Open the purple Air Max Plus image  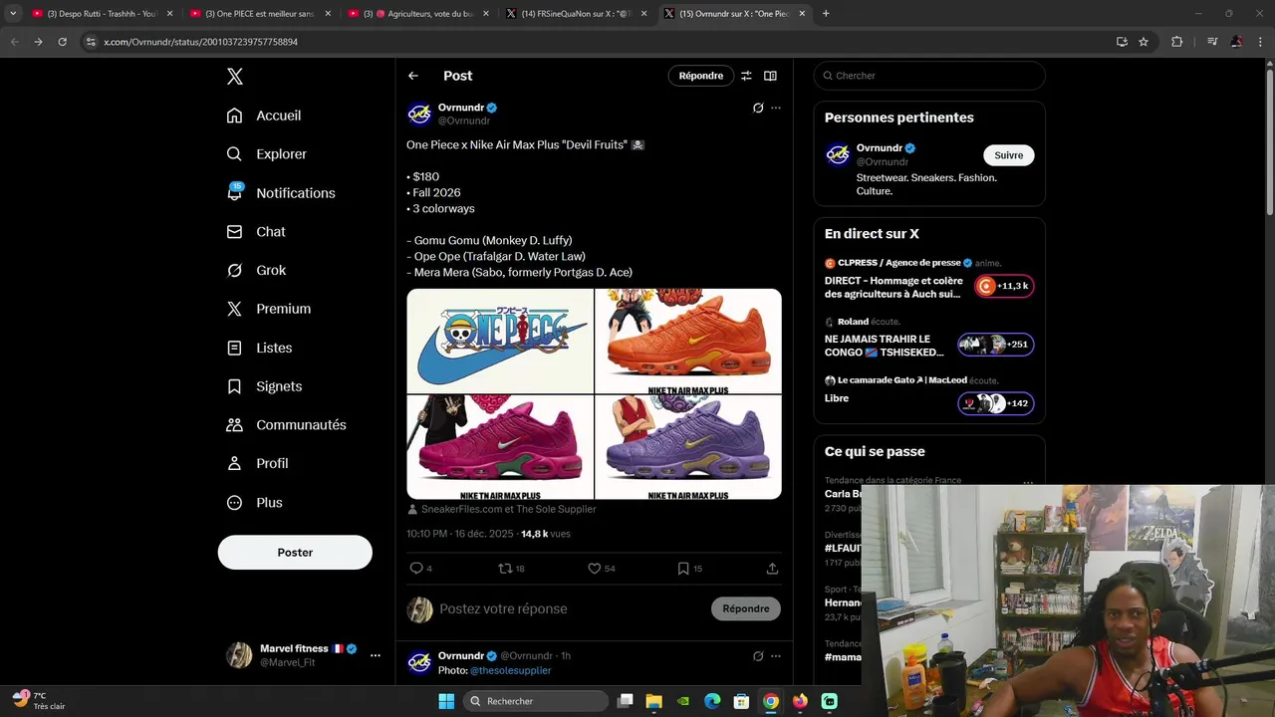tap(688, 447)
